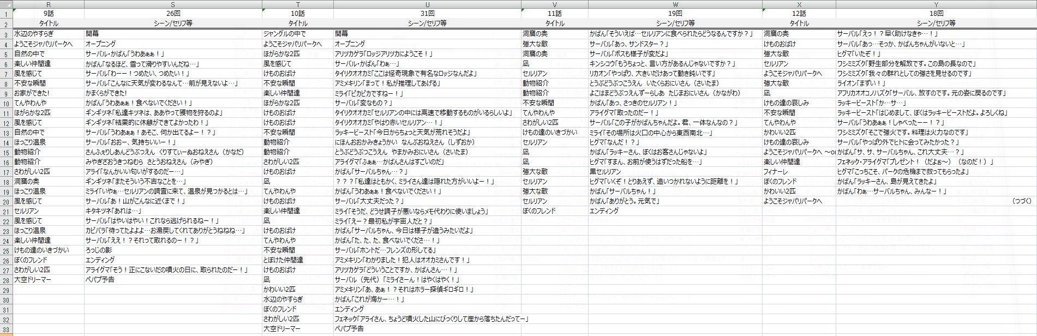The height and width of the screenshot is (336, 1037).
Task: Click "ライオン「まずい!」" cell
Action: [936, 83]
